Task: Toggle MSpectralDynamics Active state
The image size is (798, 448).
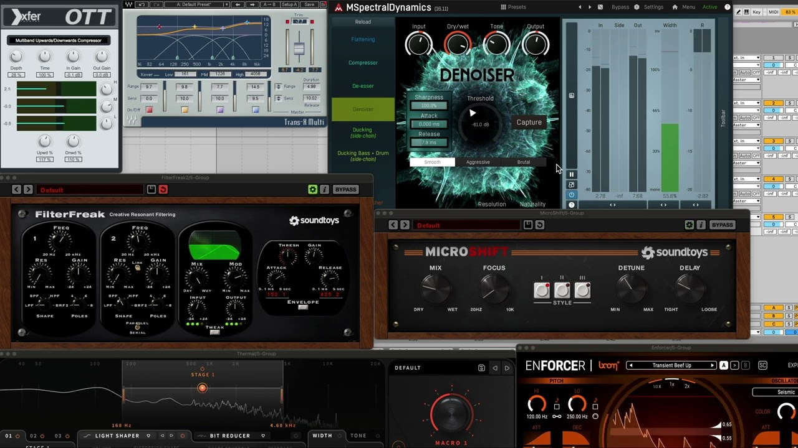Action: pos(710,7)
